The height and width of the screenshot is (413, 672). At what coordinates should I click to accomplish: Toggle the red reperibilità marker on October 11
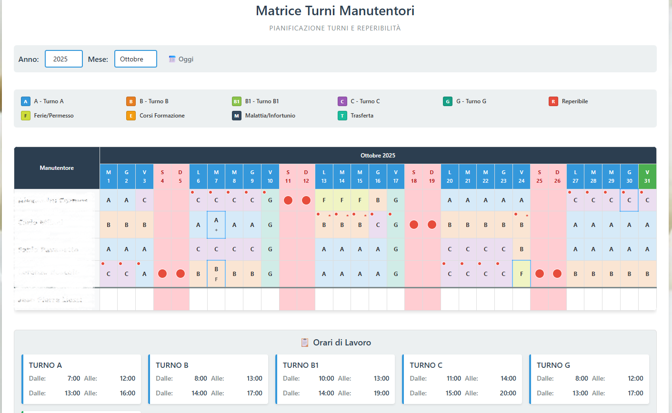(288, 200)
